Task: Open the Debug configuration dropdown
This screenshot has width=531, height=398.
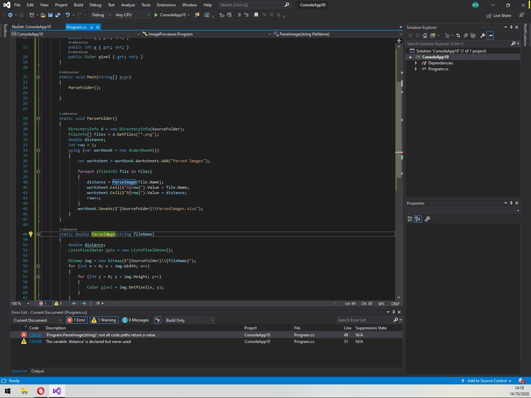Action: tap(102, 15)
